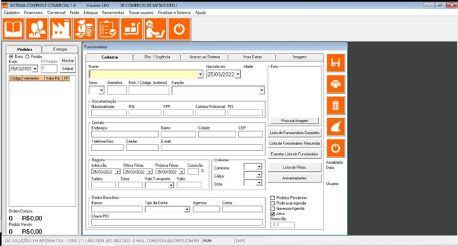The image size is (458, 246).
Task: Click the Aniversariantes button
Action: click(x=295, y=178)
